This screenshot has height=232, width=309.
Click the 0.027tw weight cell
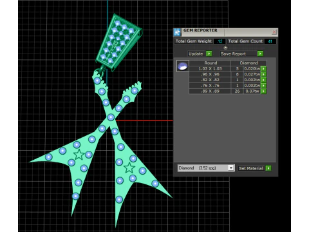point(252,74)
